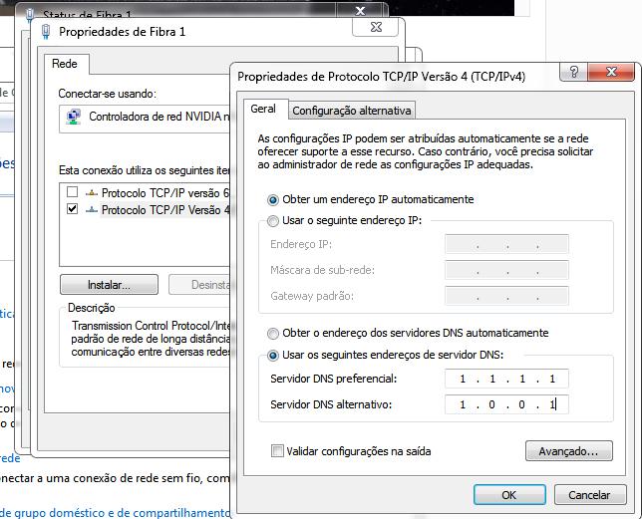The image size is (642, 519).
Task: Click the 'Controladora de red NVIDIA' adapter name
Action: pos(160,117)
